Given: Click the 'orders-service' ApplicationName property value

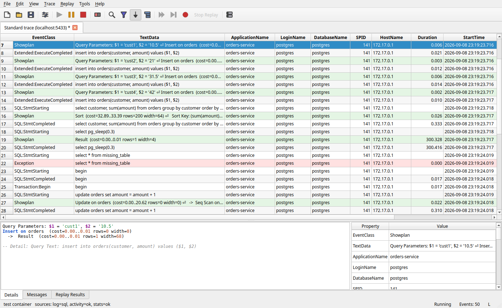Looking at the screenshot, I should coord(442,256).
